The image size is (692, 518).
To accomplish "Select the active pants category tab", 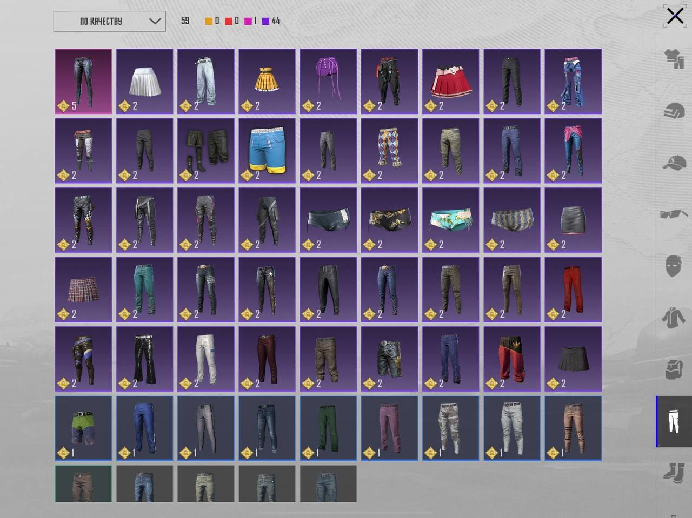I will click(x=674, y=421).
